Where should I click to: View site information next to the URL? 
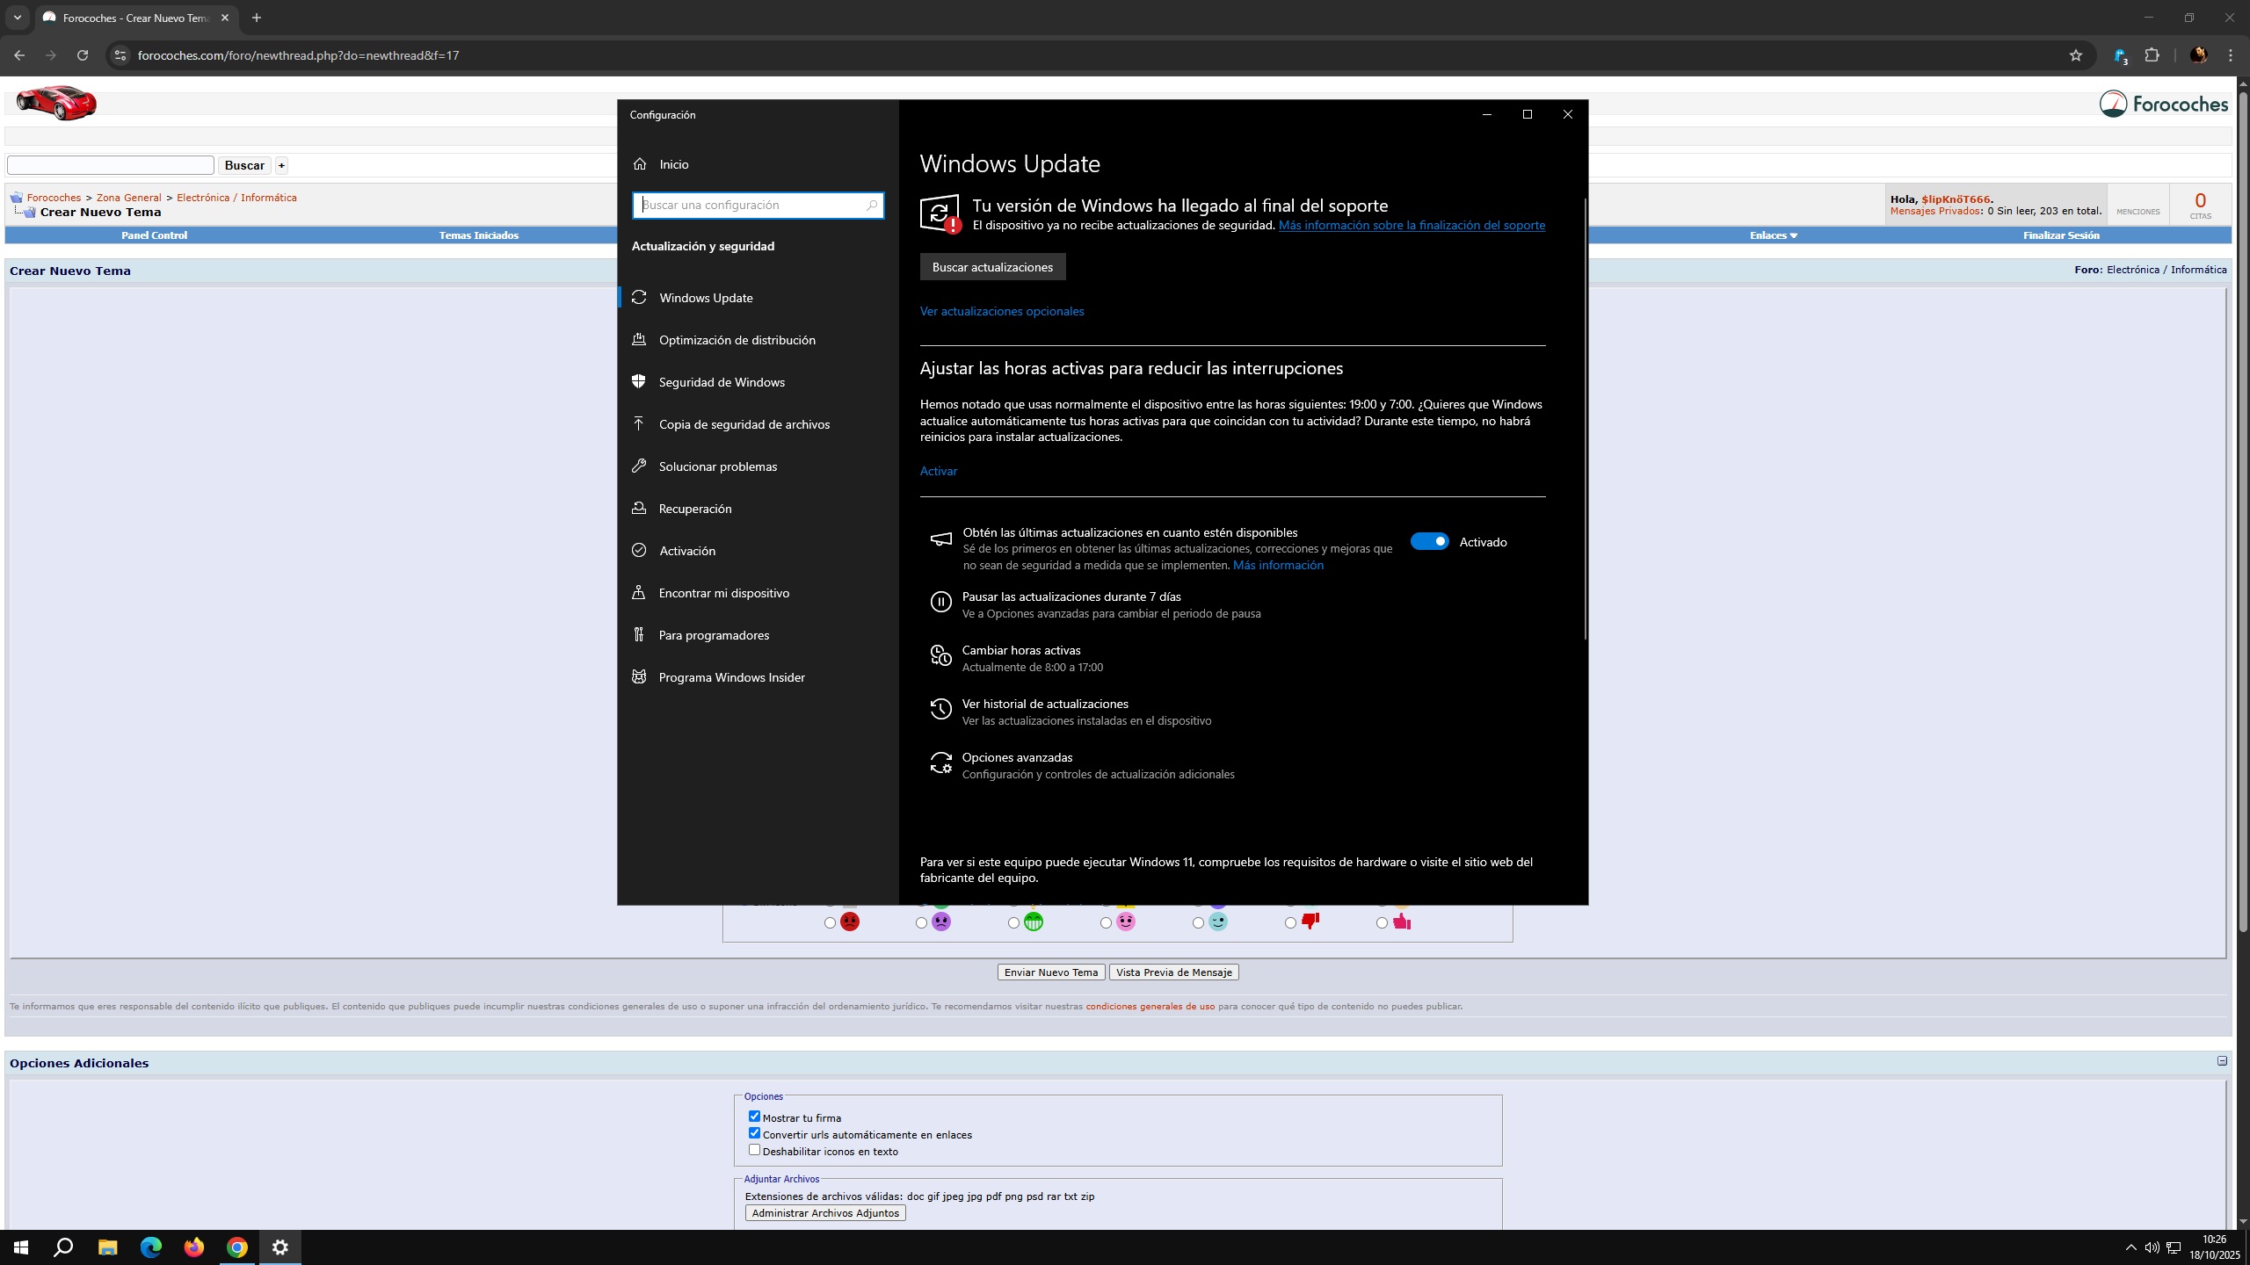coord(120,55)
